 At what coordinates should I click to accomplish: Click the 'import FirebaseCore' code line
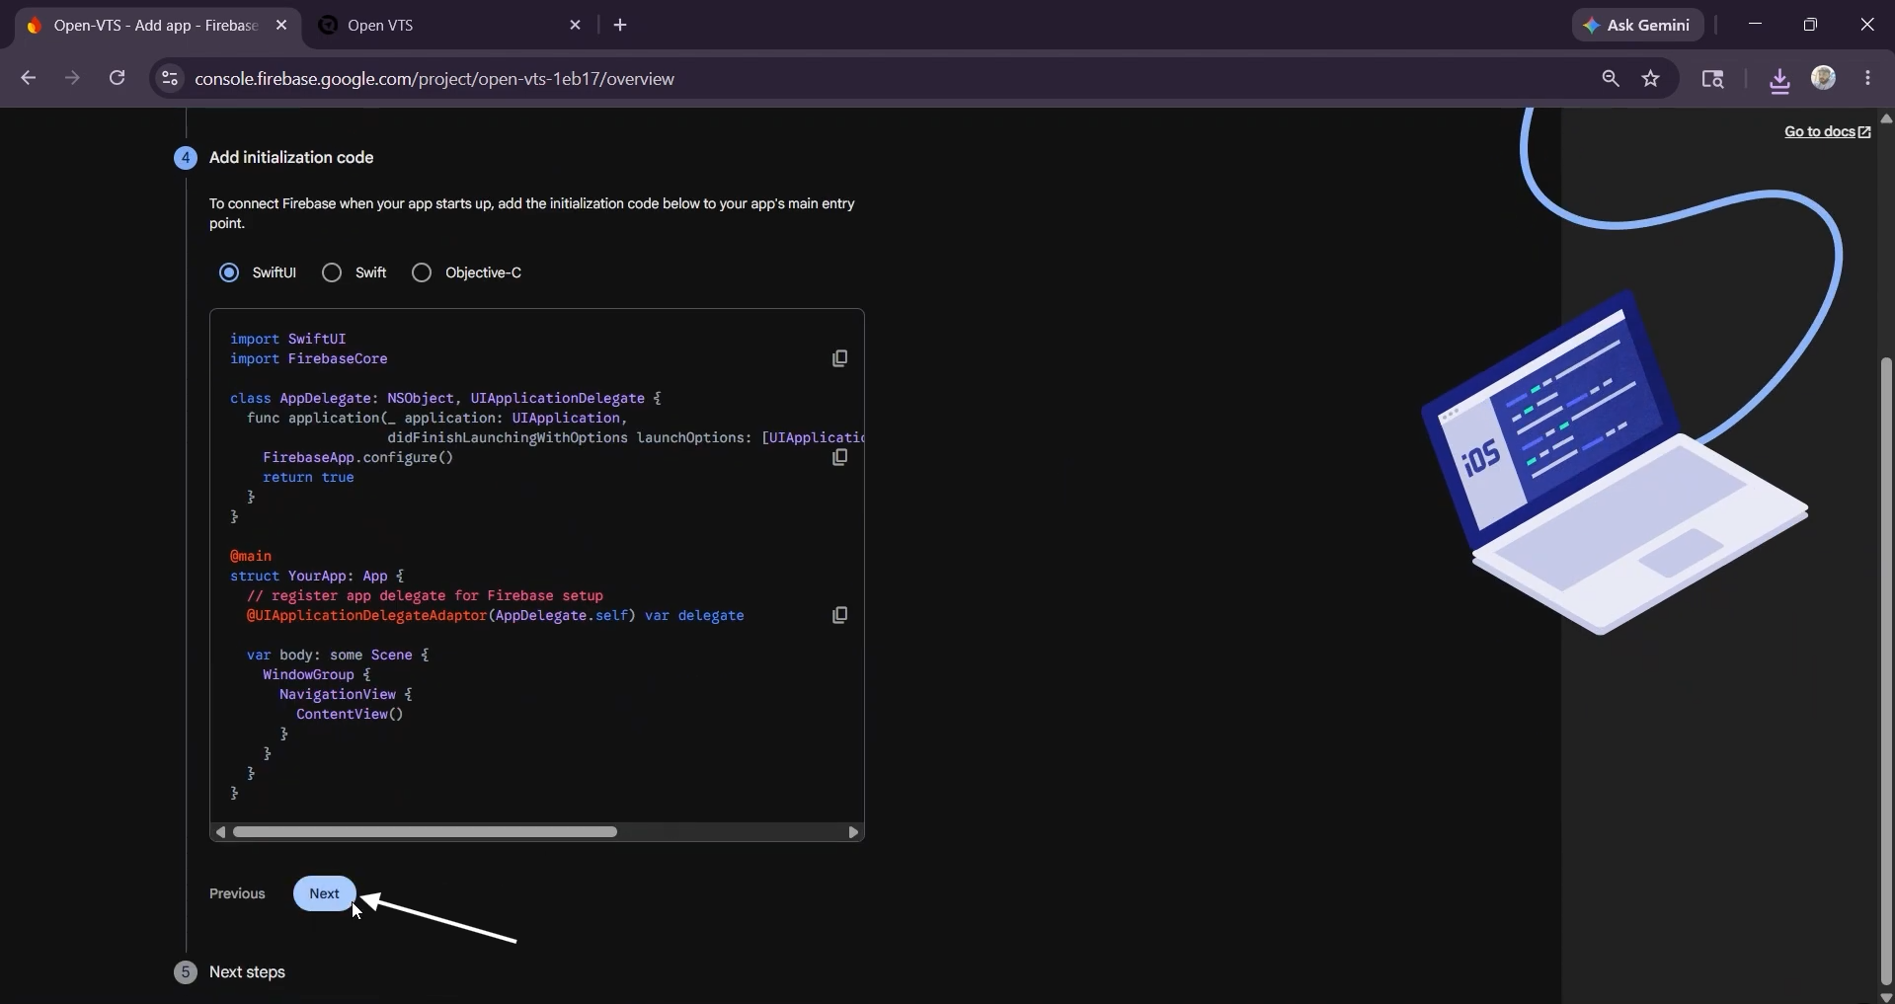[x=309, y=359]
